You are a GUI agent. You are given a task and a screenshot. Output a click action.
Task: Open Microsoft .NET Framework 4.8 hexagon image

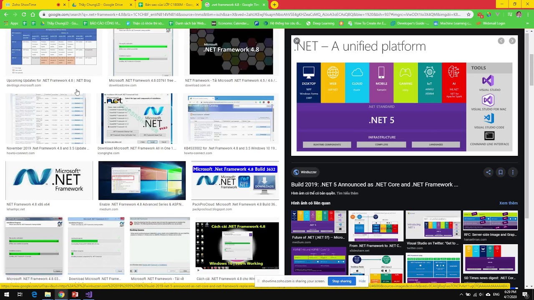pyautogui.click(x=231, y=52)
